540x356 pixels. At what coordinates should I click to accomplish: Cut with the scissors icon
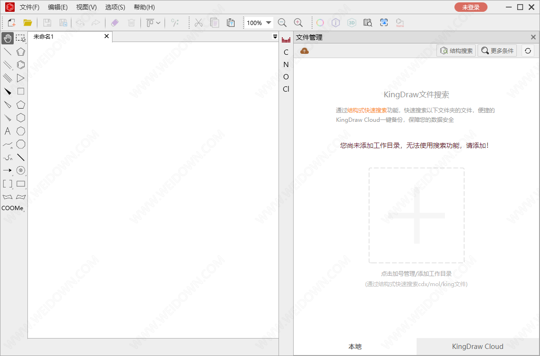199,23
